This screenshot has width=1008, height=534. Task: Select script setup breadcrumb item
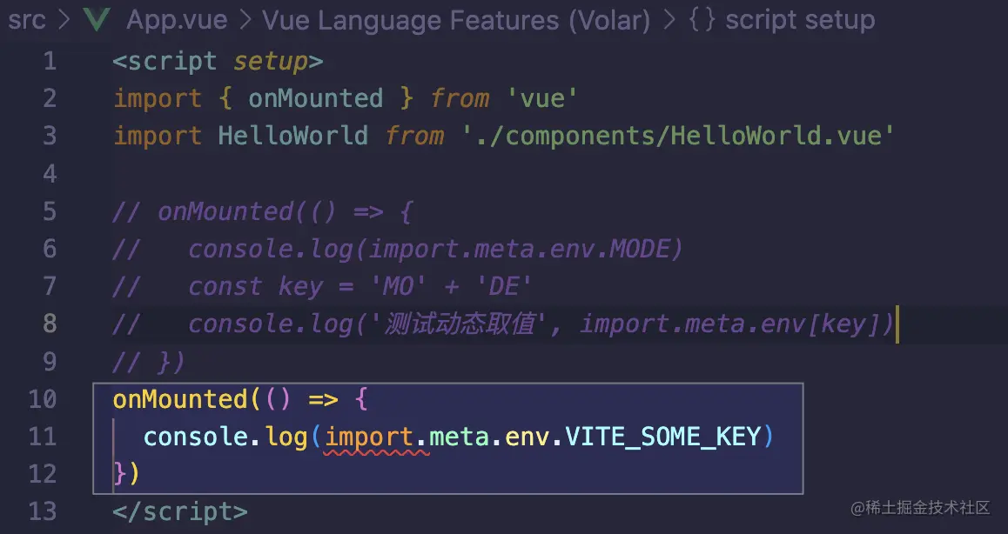800,21
